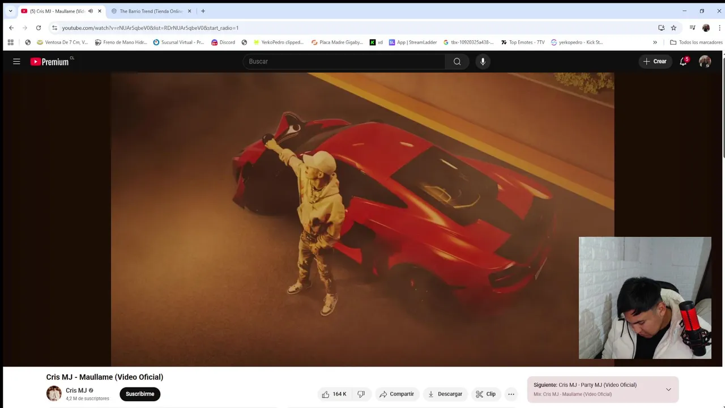725x408 pixels.
Task: Click the Suscribirme button
Action: (140, 394)
